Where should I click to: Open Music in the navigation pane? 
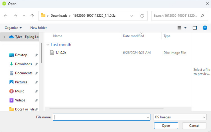coord(19,91)
